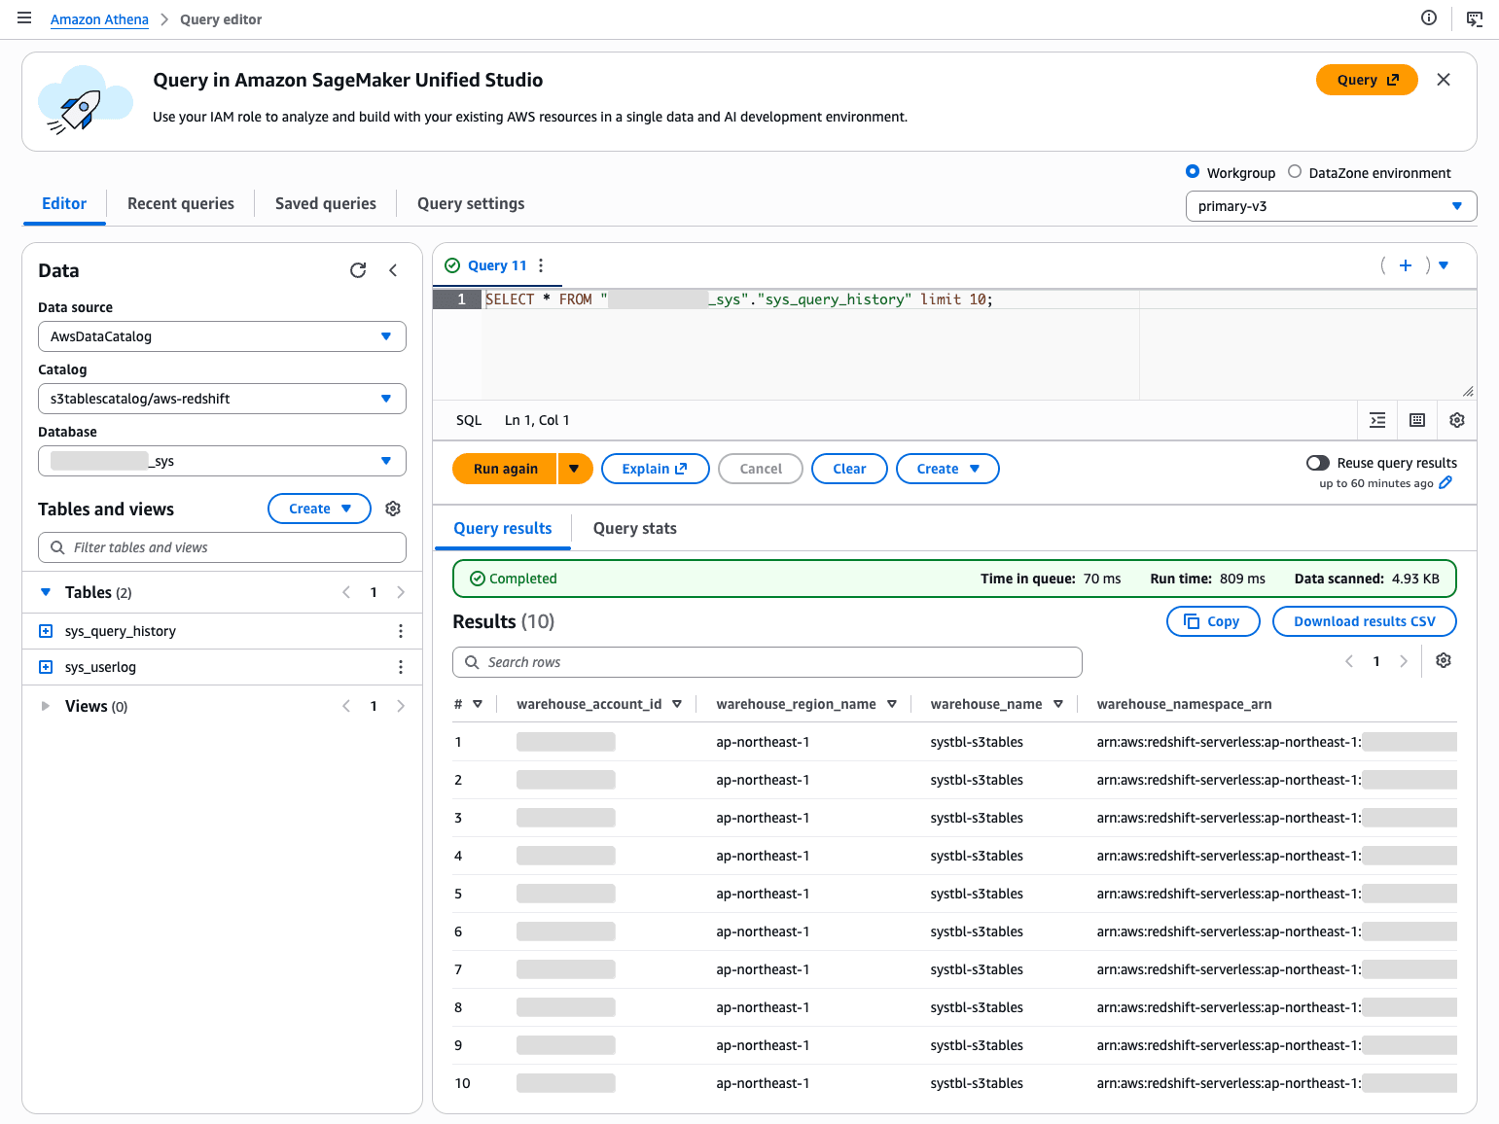Screen dimensions: 1499x1124
Task: Go to previous Tables page
Action: point(346,592)
